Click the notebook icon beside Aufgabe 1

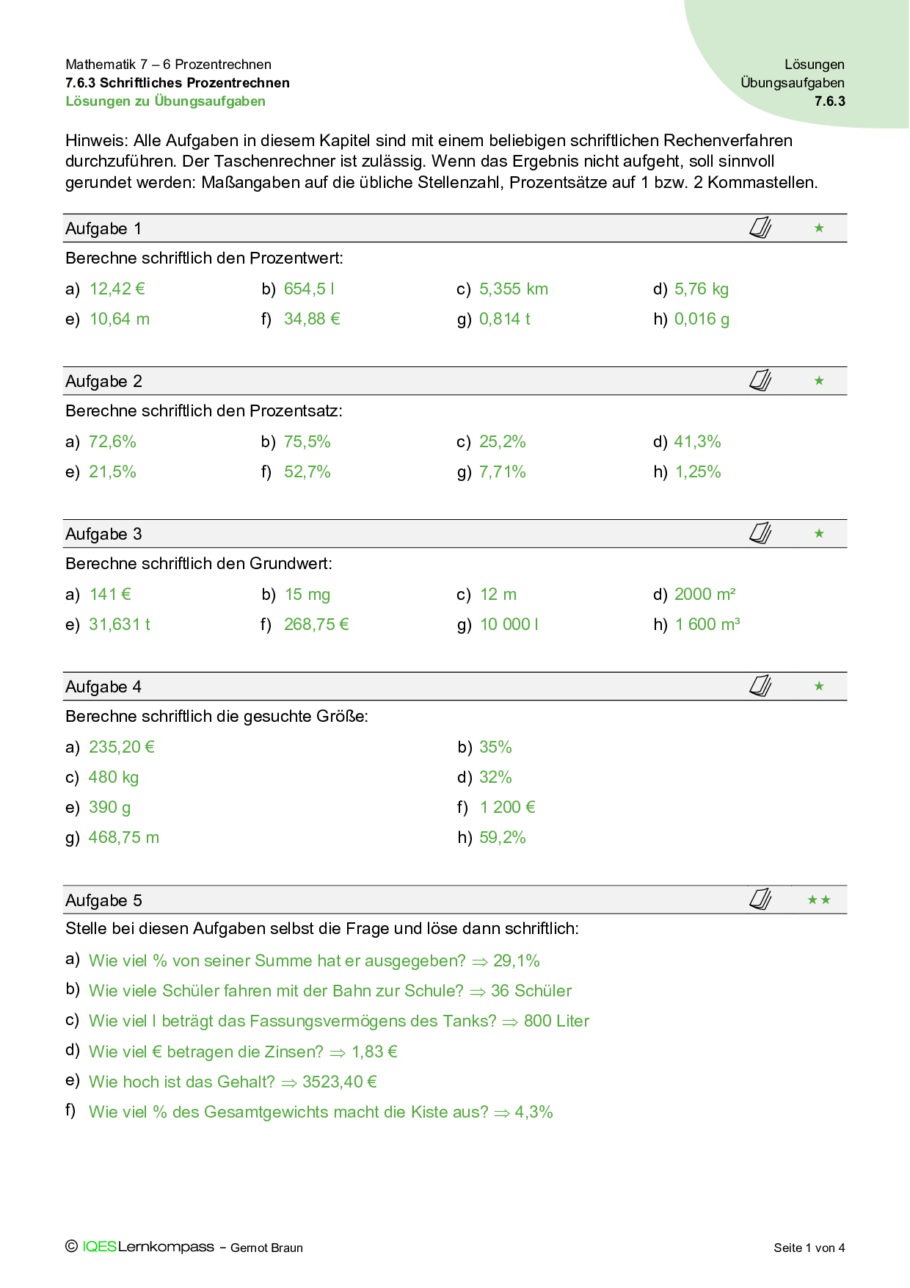(760, 228)
